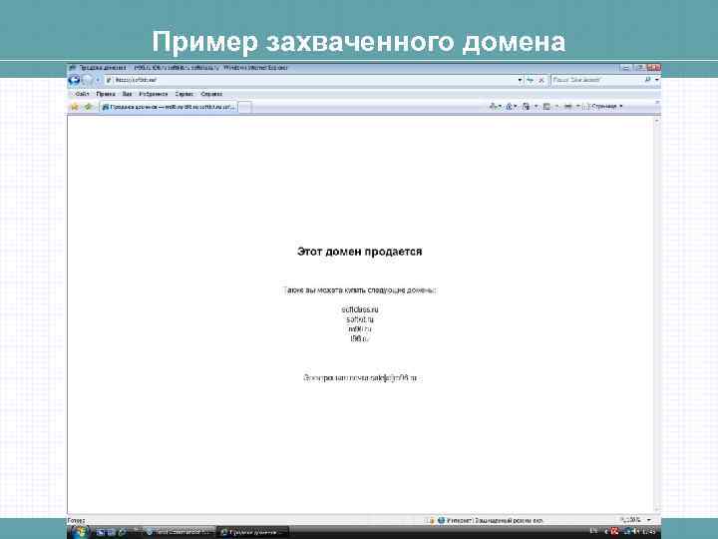Click the vertical scrollbar of the page
The height and width of the screenshot is (539, 718).
pos(657,314)
